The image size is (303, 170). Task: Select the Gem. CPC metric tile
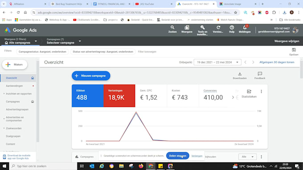tap(151, 96)
